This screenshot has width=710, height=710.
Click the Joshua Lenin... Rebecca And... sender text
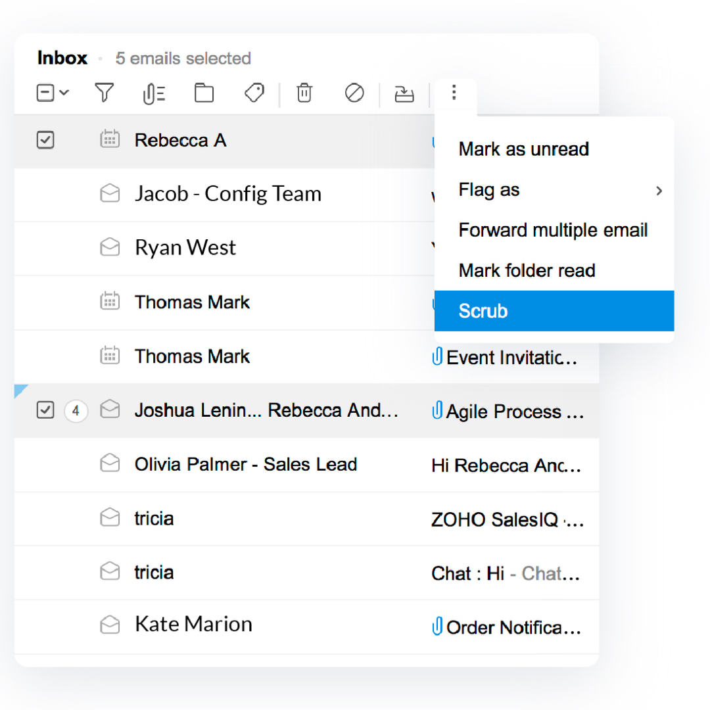click(x=266, y=410)
